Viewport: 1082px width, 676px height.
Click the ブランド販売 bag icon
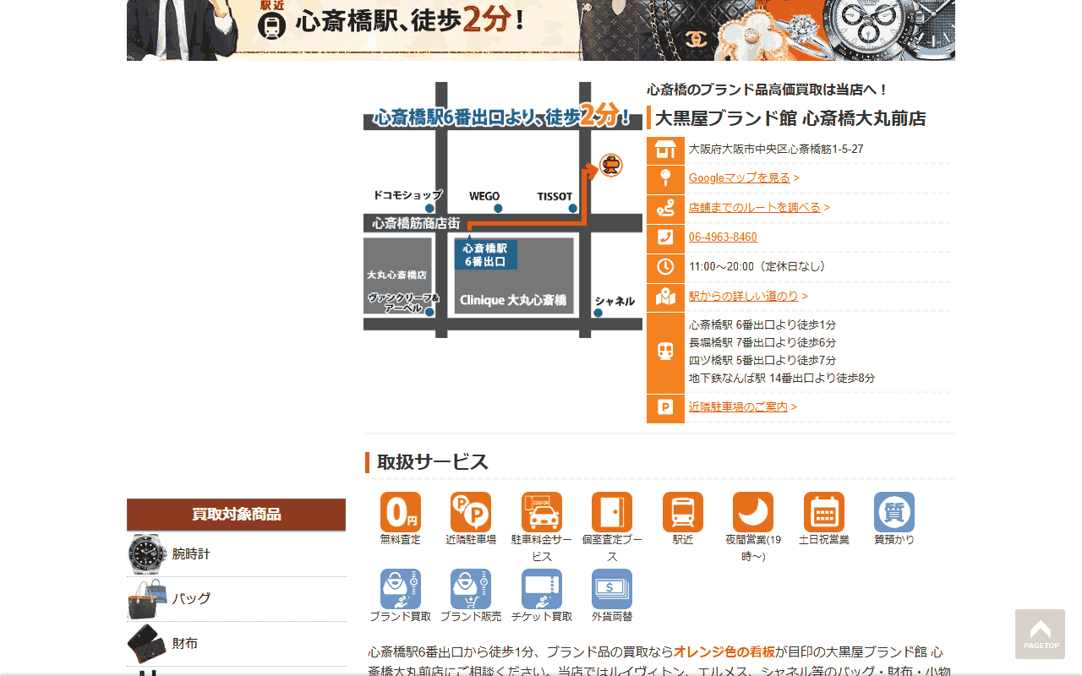pos(471,589)
